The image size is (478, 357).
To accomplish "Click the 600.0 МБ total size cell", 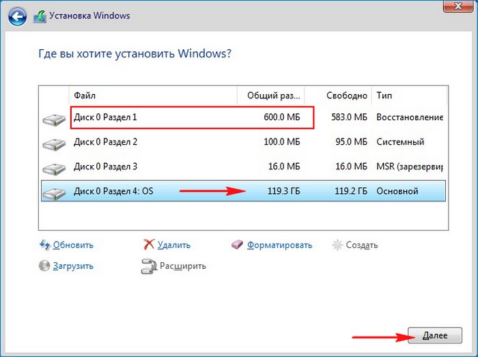I will click(282, 117).
